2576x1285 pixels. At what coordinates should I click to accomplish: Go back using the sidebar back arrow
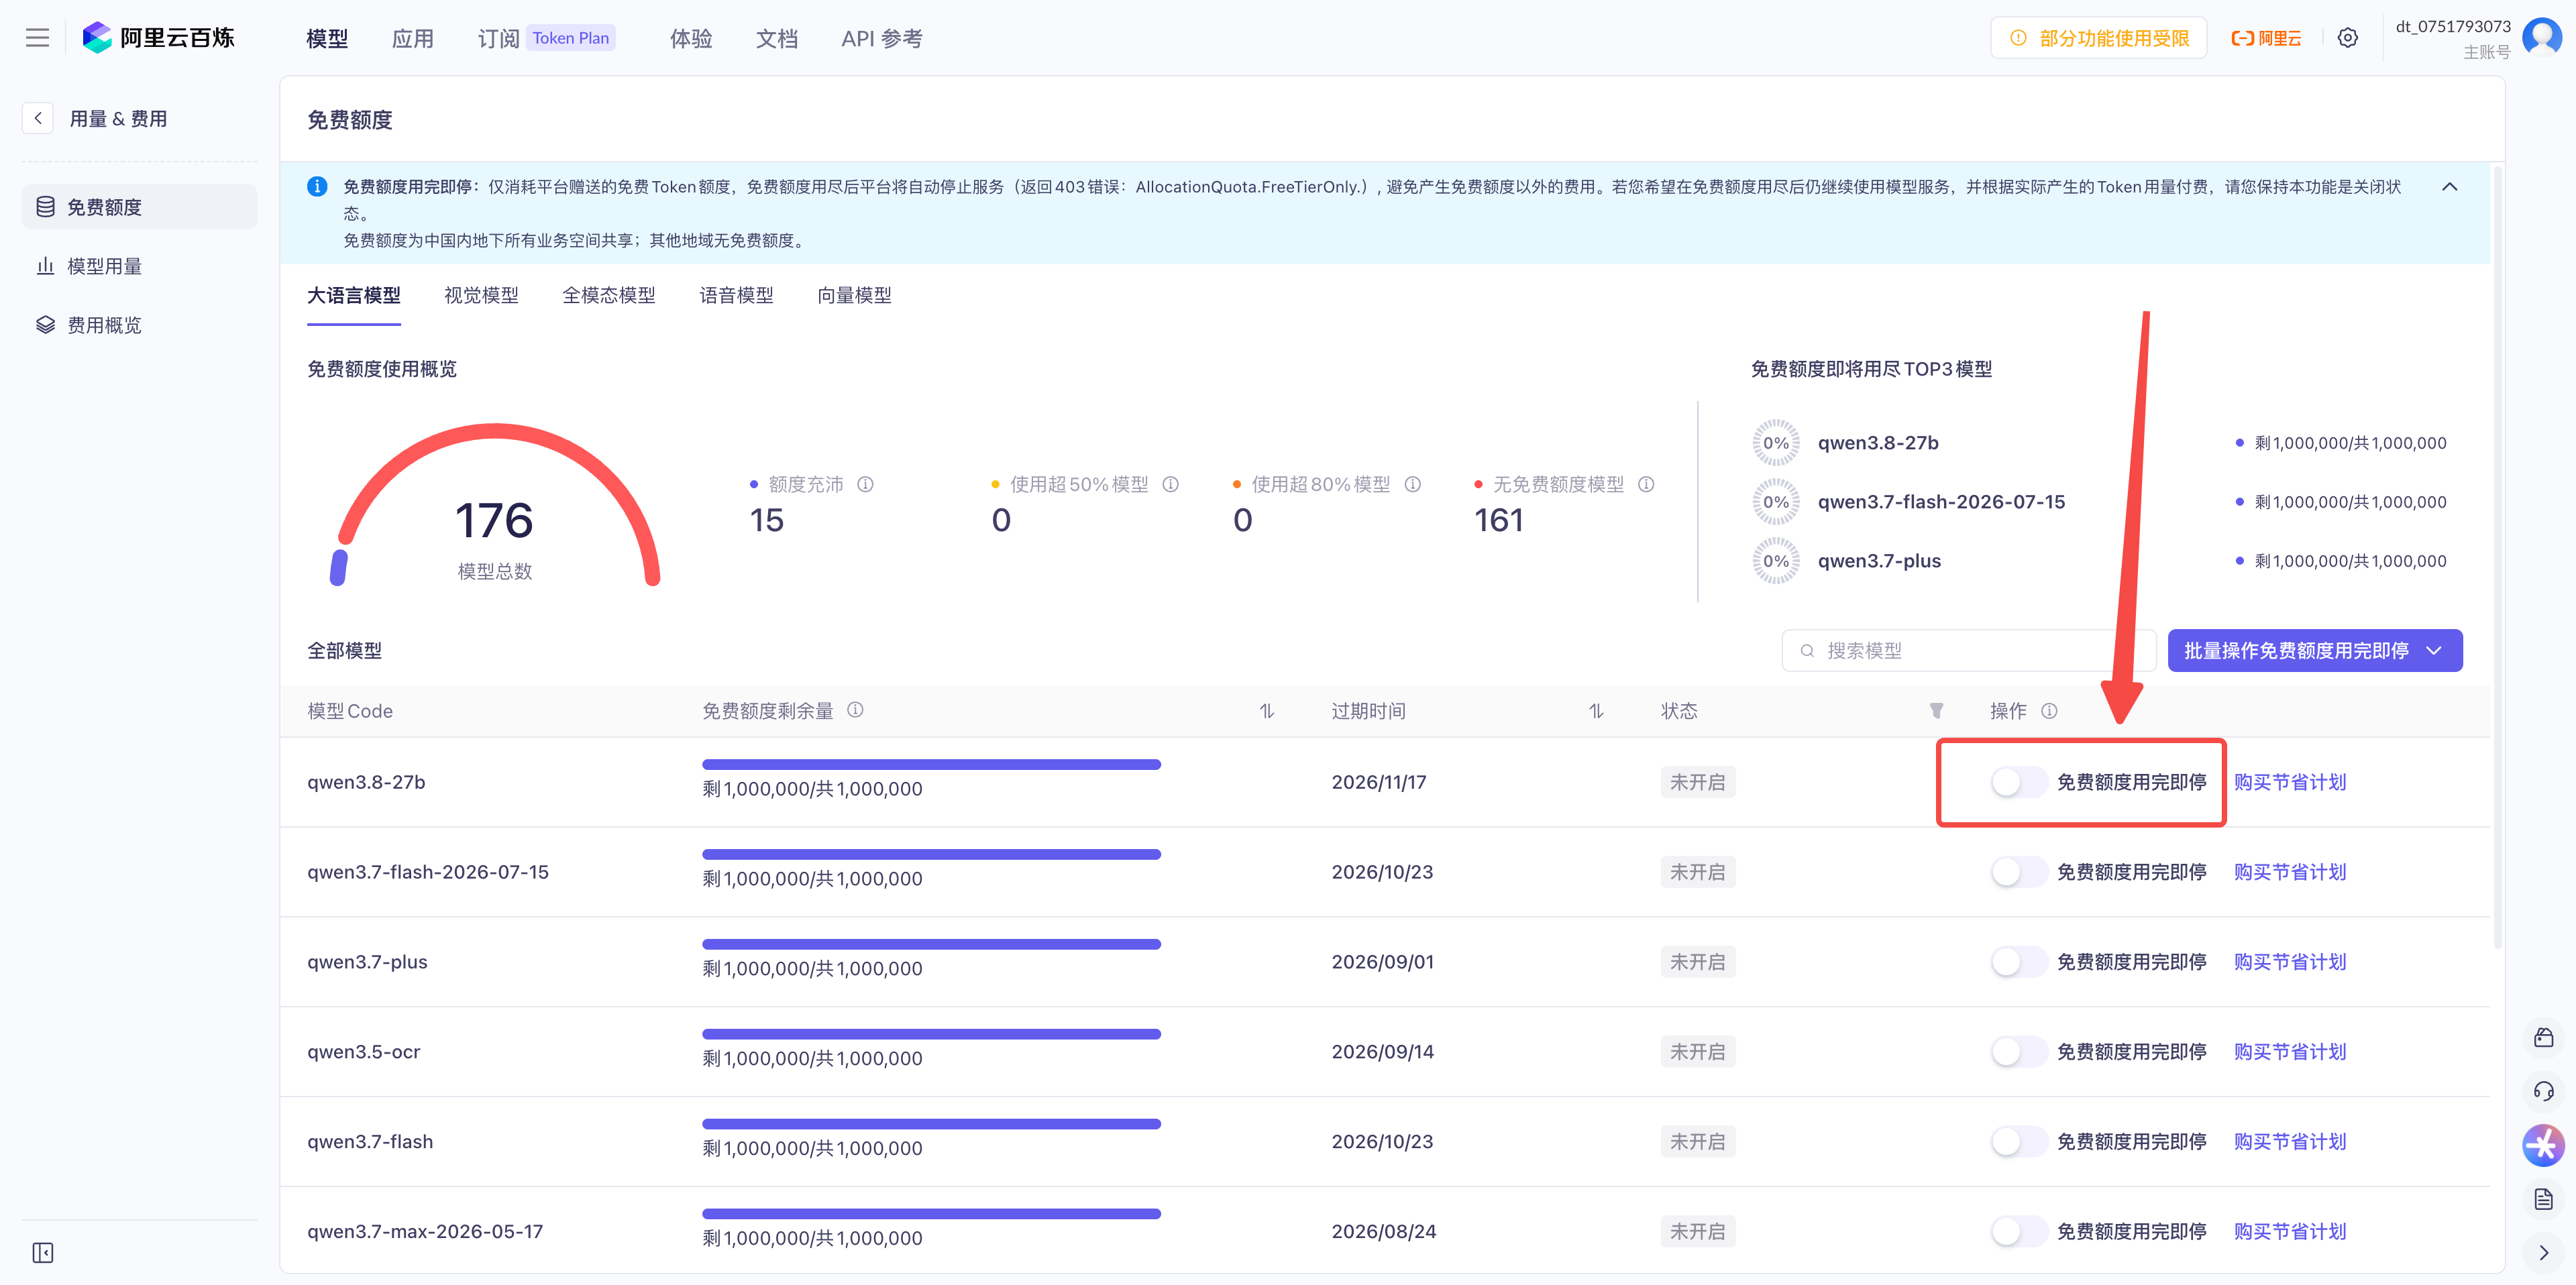(x=38, y=118)
